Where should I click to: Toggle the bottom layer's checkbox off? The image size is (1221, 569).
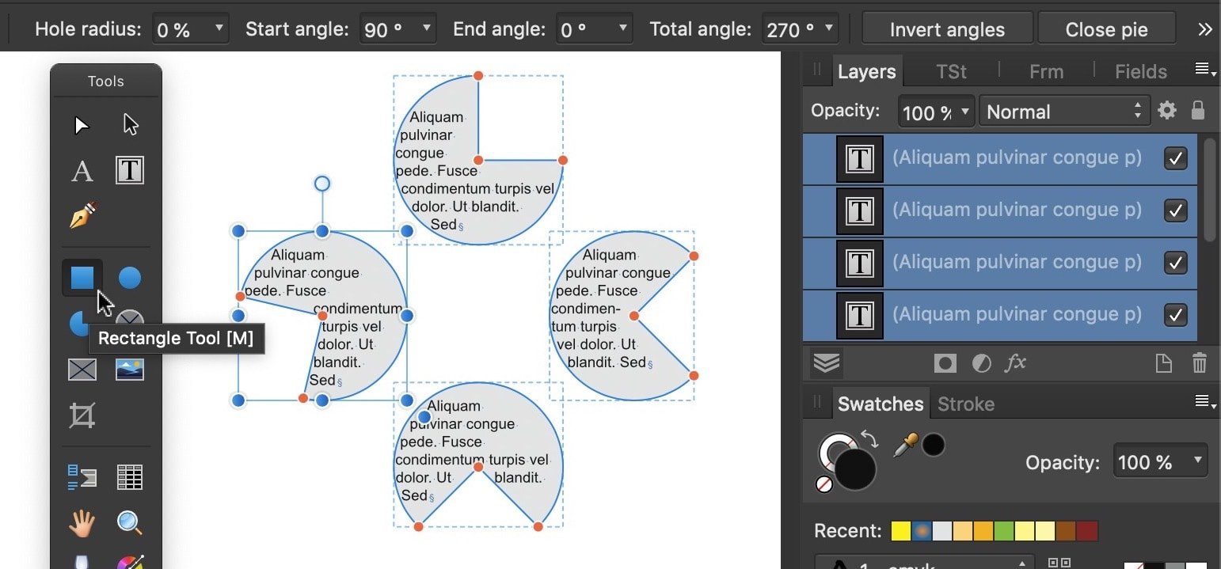[x=1176, y=315]
